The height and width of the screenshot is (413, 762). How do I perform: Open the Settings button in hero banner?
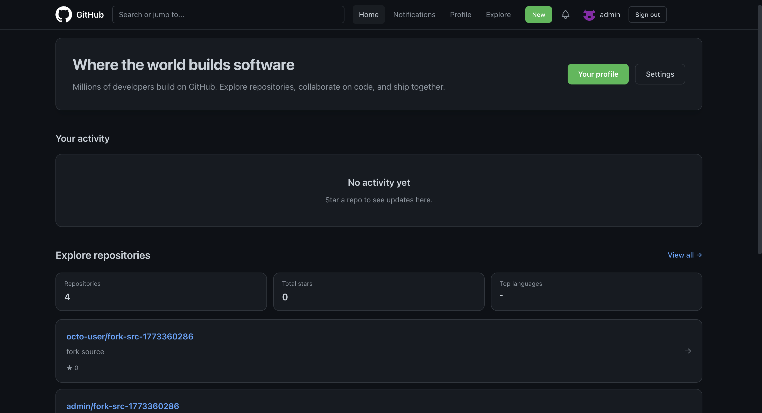click(x=660, y=74)
